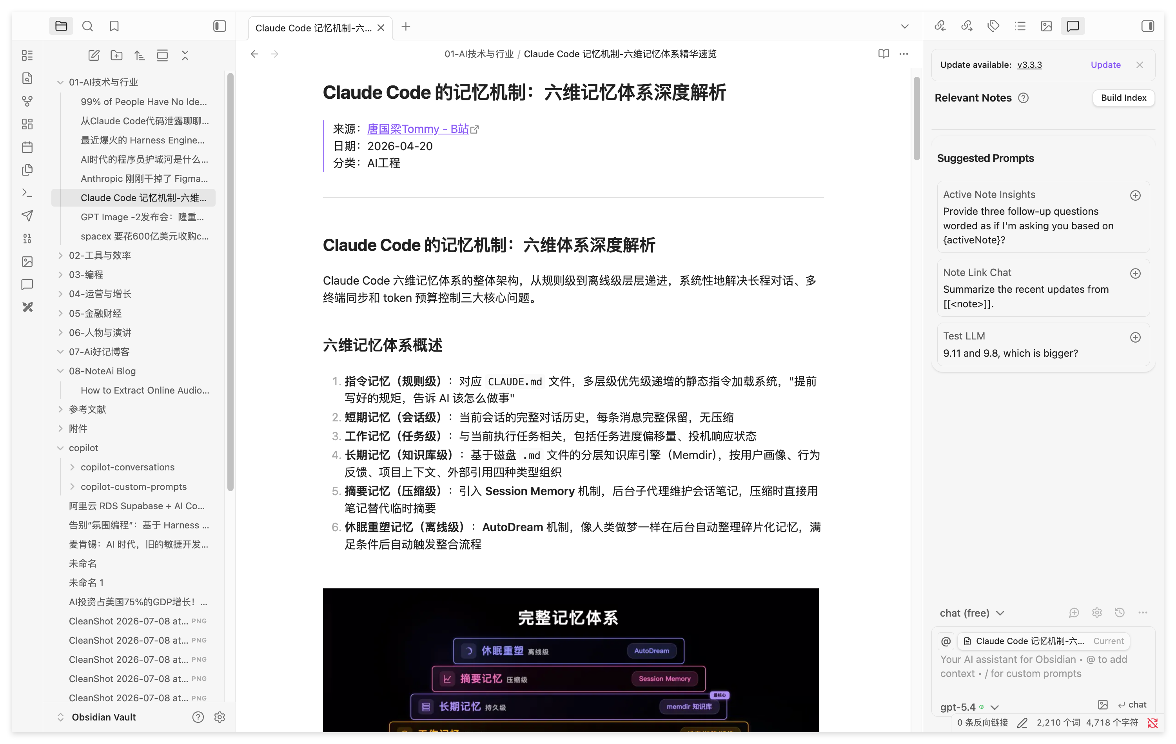Add image to chat message icon
The height and width of the screenshot is (744, 1176).
tap(1103, 704)
